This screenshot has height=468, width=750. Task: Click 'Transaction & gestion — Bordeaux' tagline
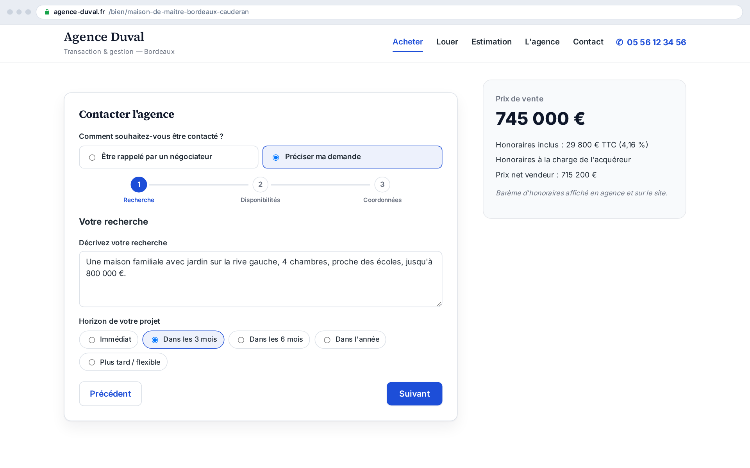point(119,51)
